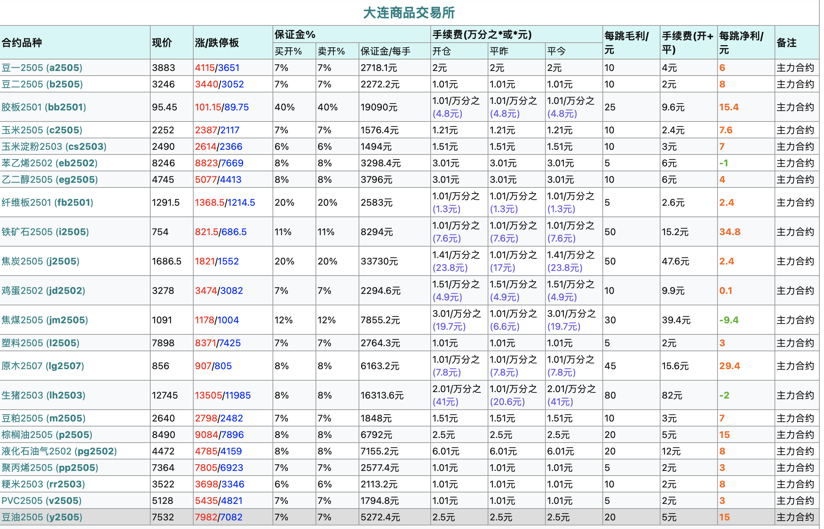Screen dimensions: 824x529
Task: Click the 7855.2元 margin for 焦煤2505
Action: coord(380,320)
